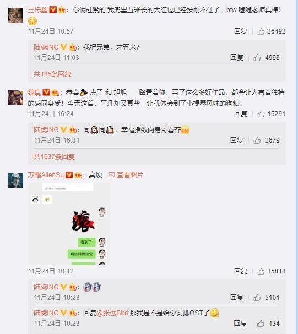Click the verified V badge next to 魏晨
Viewport: 298px width, 334px height.
pos(46,92)
